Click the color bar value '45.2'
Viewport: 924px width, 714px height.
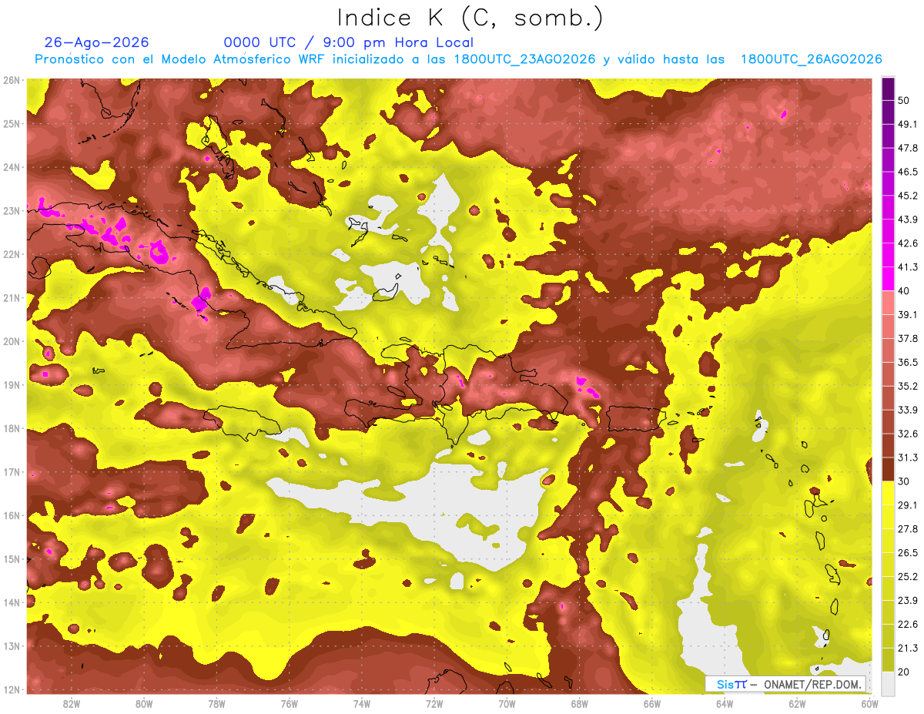(907, 196)
